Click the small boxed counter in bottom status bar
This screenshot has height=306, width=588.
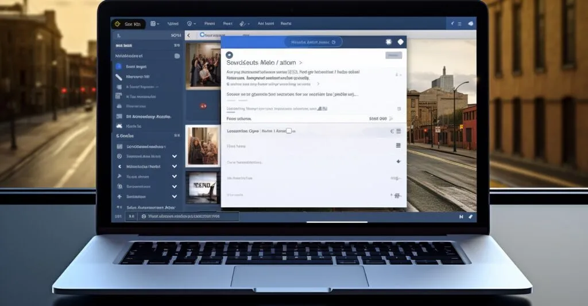point(131,216)
